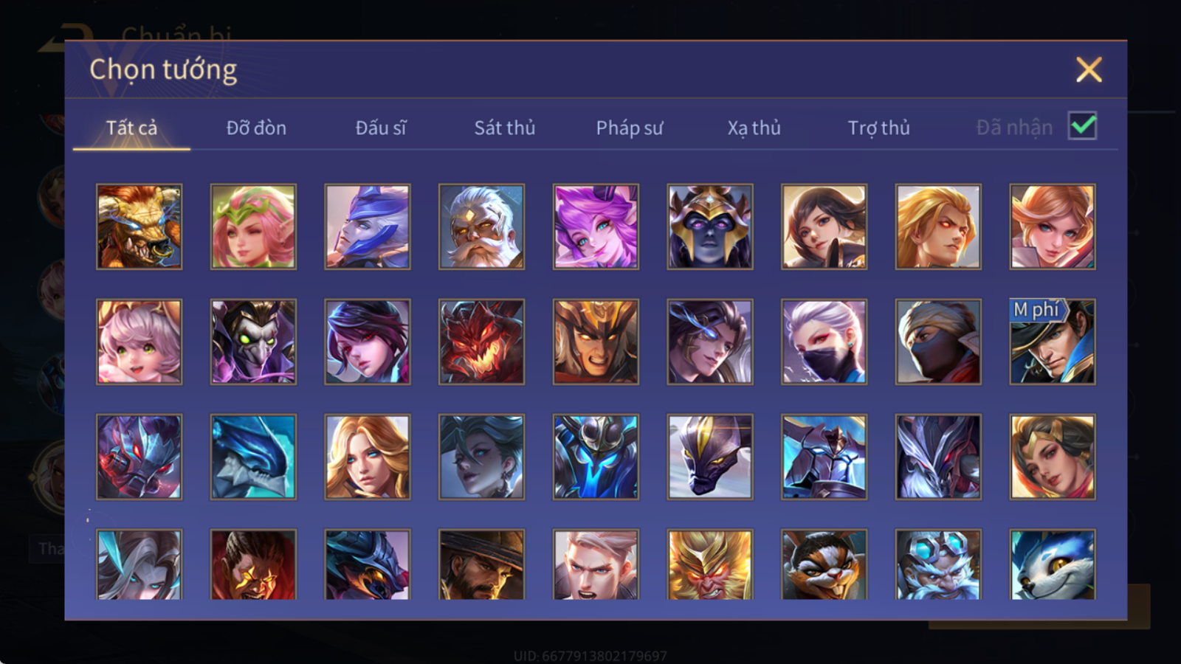Screen dimensions: 1181x664
Task: Open the Đấu sĩ tab
Action: point(380,128)
